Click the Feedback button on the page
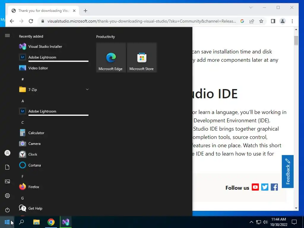The height and width of the screenshot is (228, 304). click(x=287, y=171)
